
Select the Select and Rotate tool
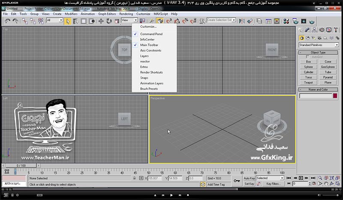[109, 21]
